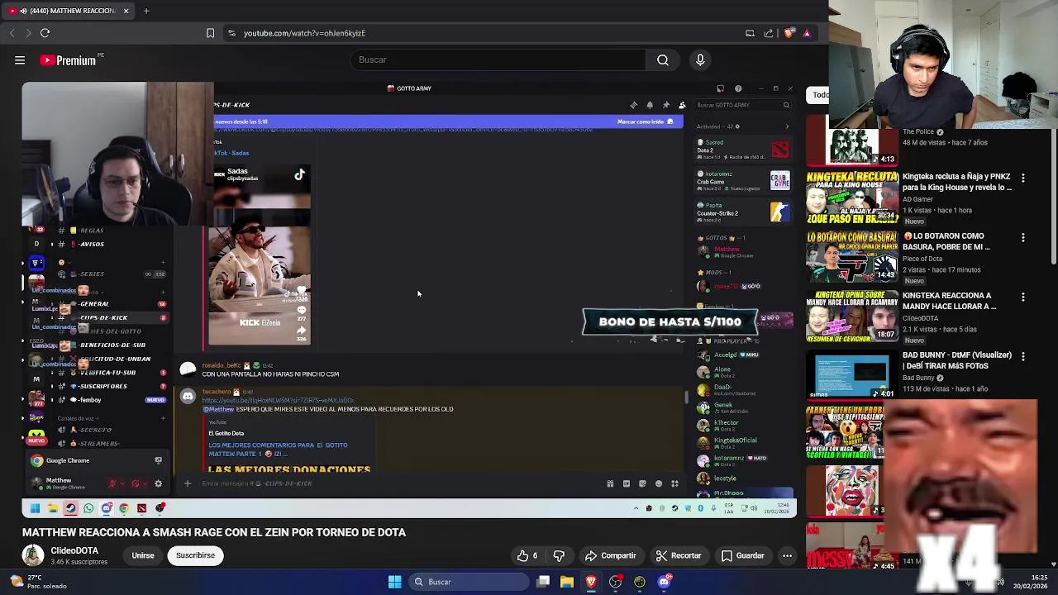Open the ClideoDOTA channel name link

74,550
